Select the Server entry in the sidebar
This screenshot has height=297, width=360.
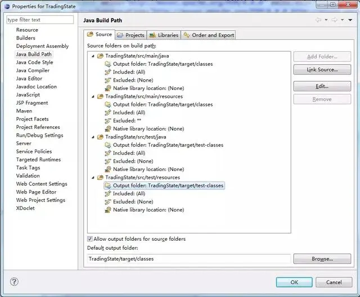24,143
